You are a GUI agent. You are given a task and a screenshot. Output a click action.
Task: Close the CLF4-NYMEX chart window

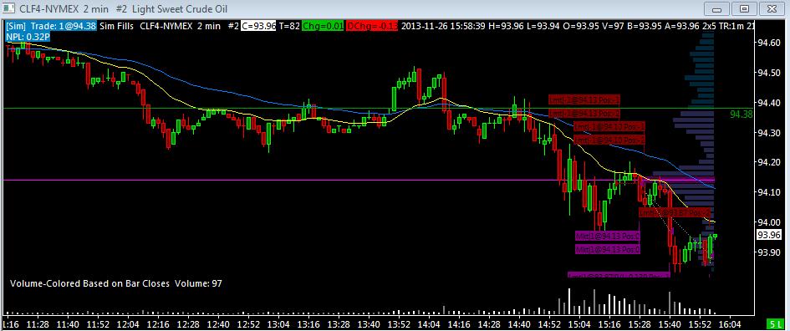point(772,8)
